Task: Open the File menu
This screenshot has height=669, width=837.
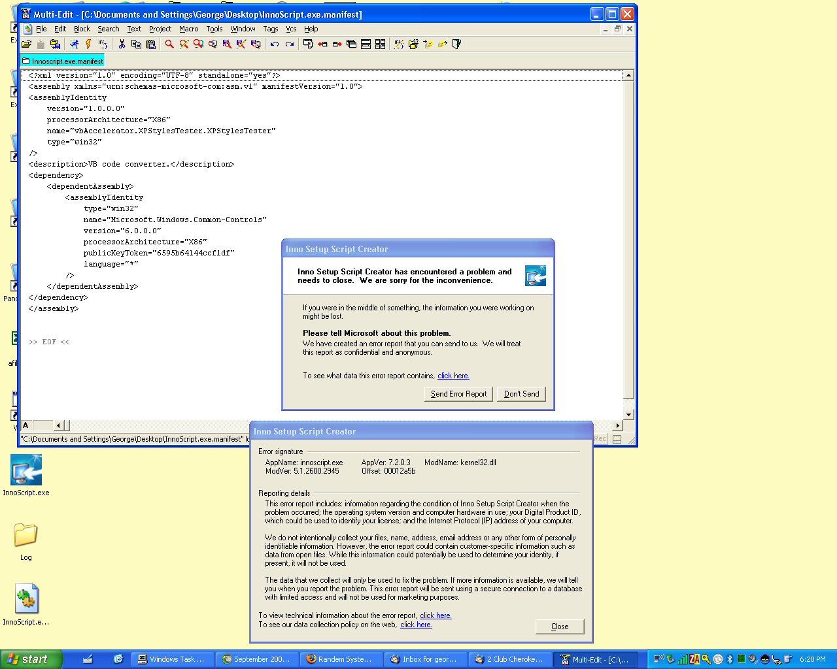Action: (41, 29)
